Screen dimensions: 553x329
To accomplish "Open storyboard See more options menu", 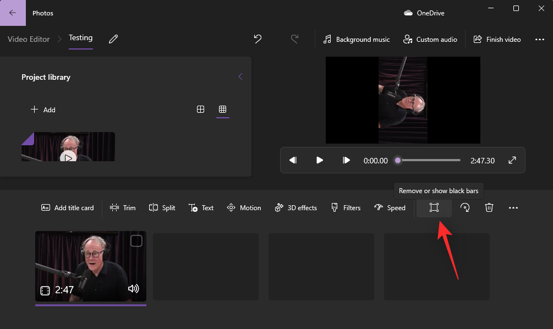I will 513,208.
